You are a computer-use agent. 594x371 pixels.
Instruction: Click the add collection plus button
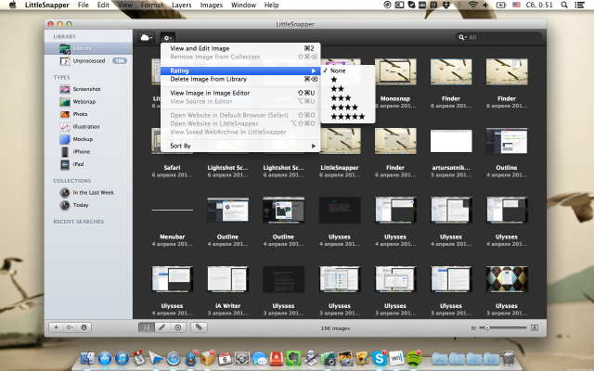tap(57, 327)
